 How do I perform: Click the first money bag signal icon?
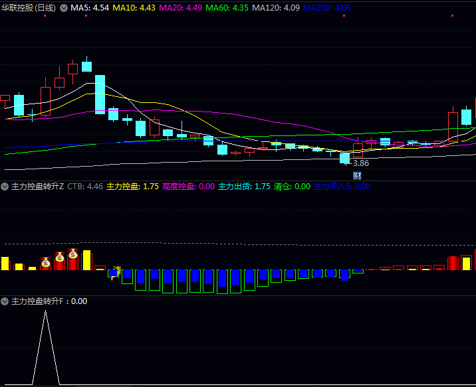pos(45,263)
